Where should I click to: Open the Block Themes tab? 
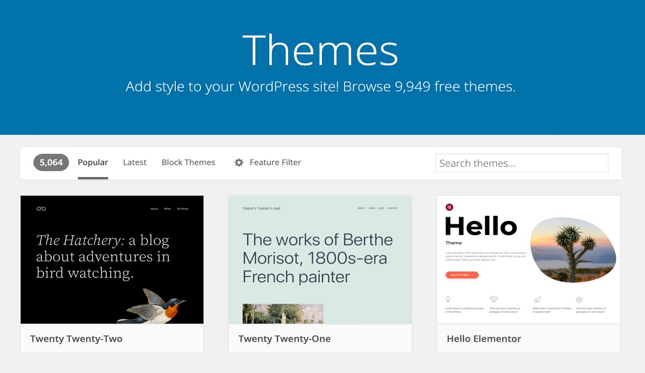188,163
